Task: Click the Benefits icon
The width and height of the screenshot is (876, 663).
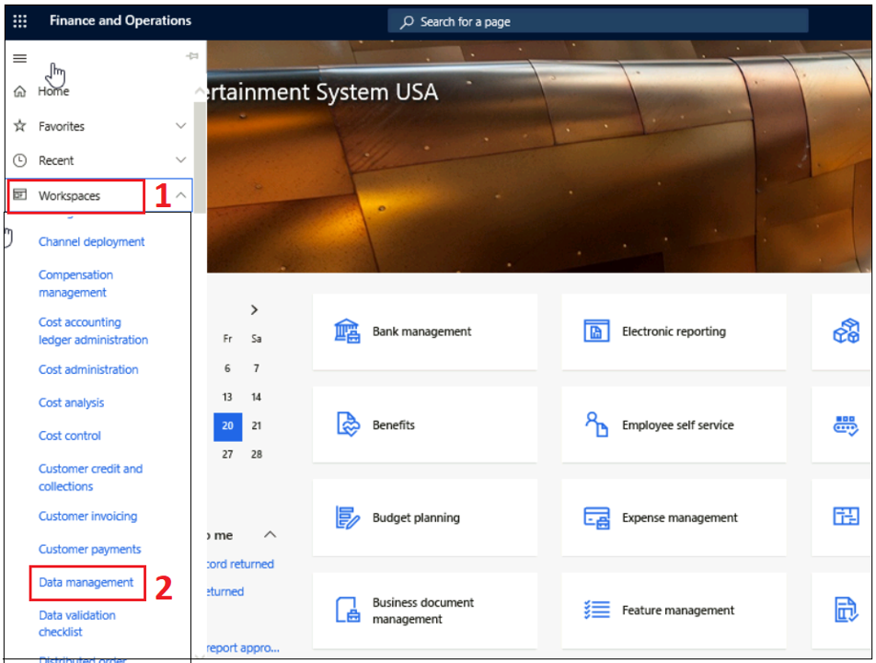Action: pos(348,425)
